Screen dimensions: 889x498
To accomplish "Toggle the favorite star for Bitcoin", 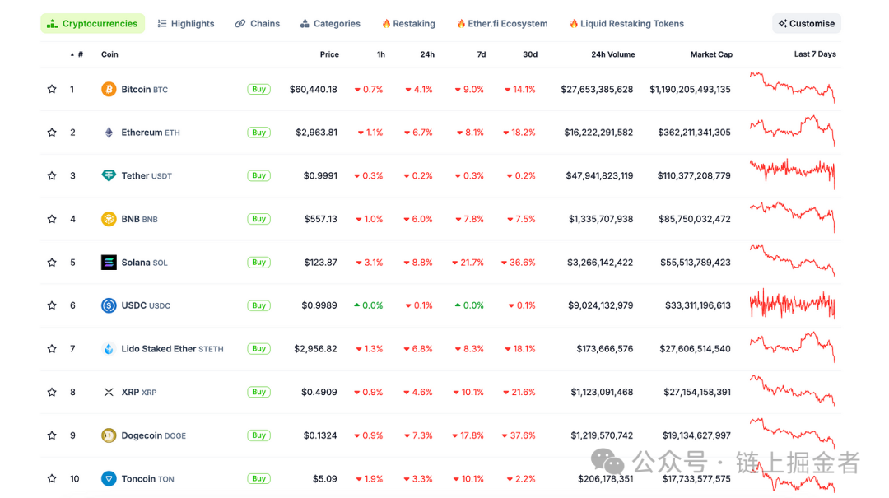I will 52,89.
